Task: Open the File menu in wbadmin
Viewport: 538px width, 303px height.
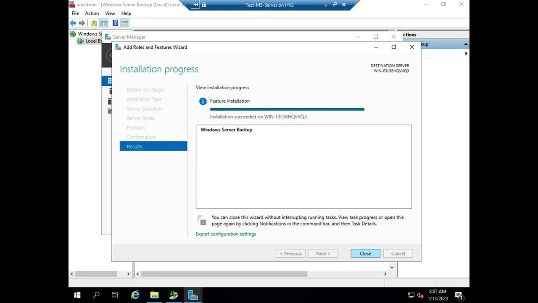Action: tap(75, 13)
